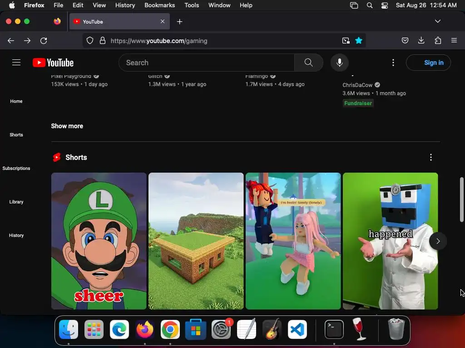Click Show more link

tap(67, 126)
